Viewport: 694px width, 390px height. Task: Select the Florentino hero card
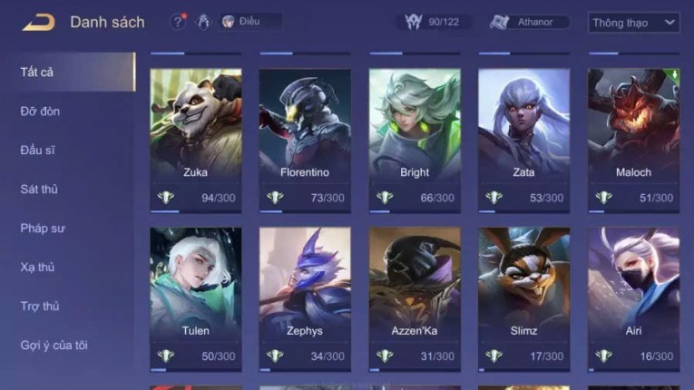305,141
